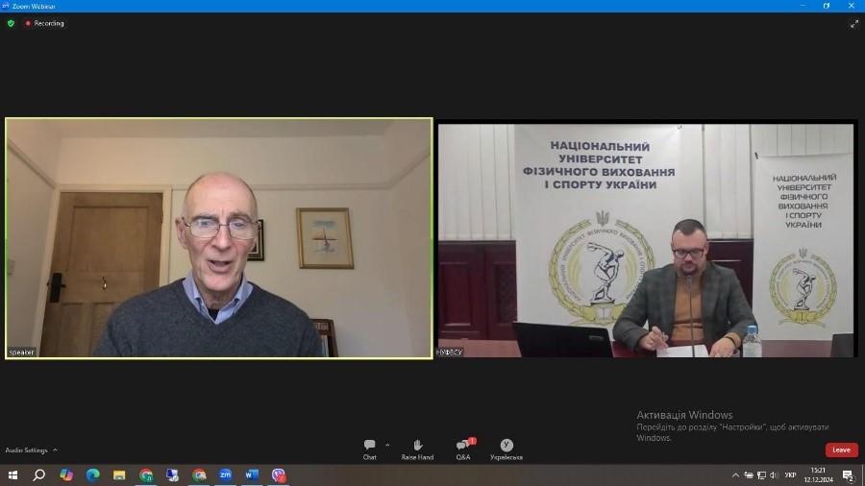The width and height of the screenshot is (865, 486).
Task: Open the Українська interpretation language button
Action: tap(507, 449)
